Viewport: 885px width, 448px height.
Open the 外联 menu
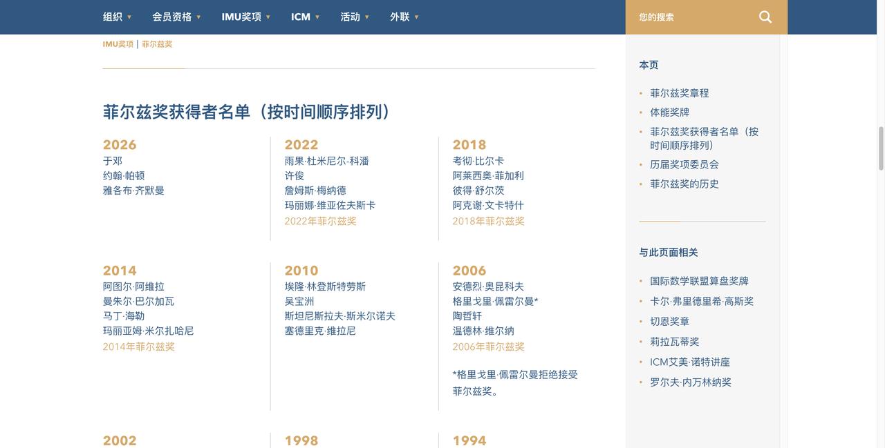click(x=400, y=17)
